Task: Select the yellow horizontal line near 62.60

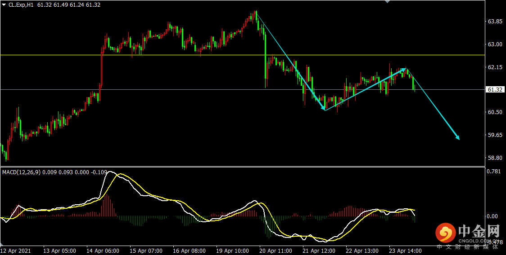Action: click(242, 55)
